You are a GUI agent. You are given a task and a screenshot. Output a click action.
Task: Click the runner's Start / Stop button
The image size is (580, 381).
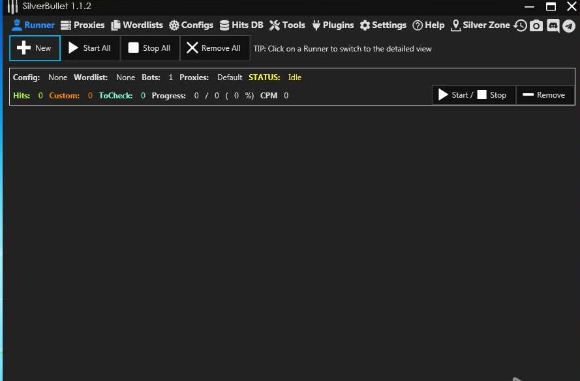click(x=474, y=95)
